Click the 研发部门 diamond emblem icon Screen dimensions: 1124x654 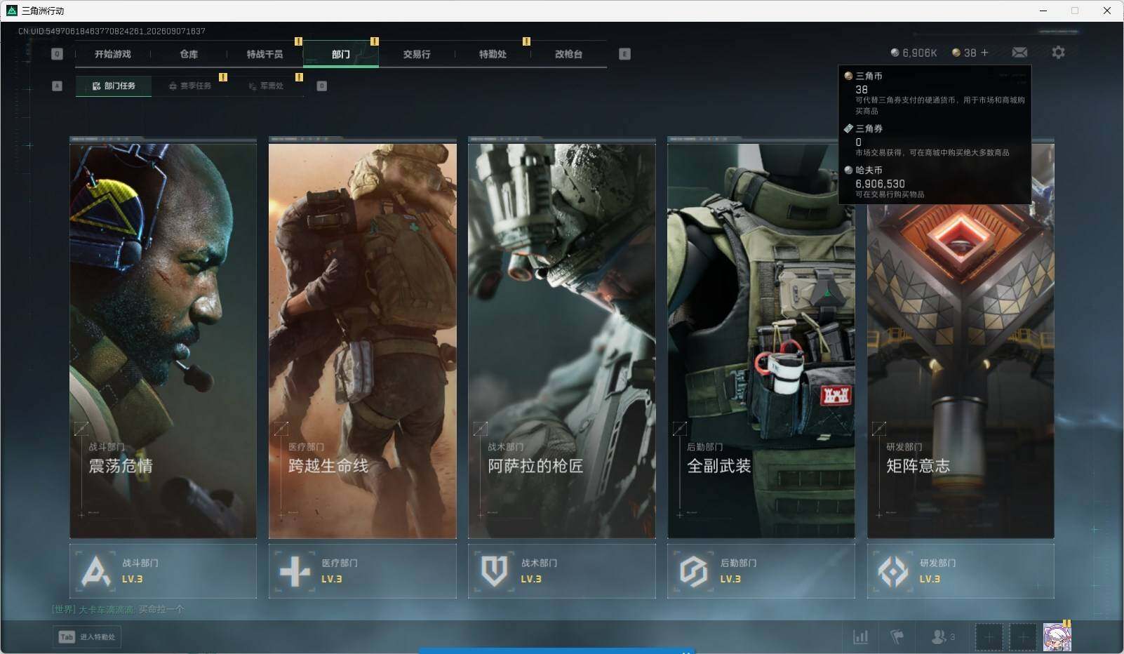892,571
